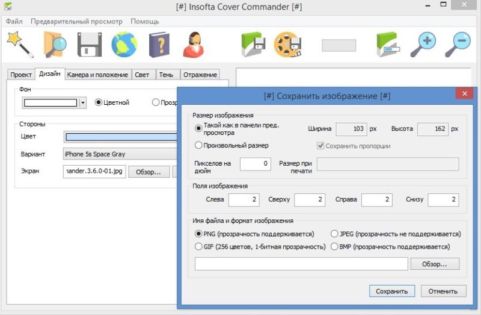
Task: Open the Файл menu
Action: click(14, 21)
